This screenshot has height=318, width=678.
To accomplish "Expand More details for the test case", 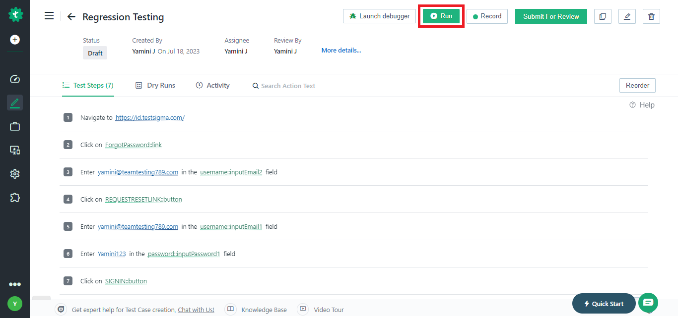I will click(341, 50).
